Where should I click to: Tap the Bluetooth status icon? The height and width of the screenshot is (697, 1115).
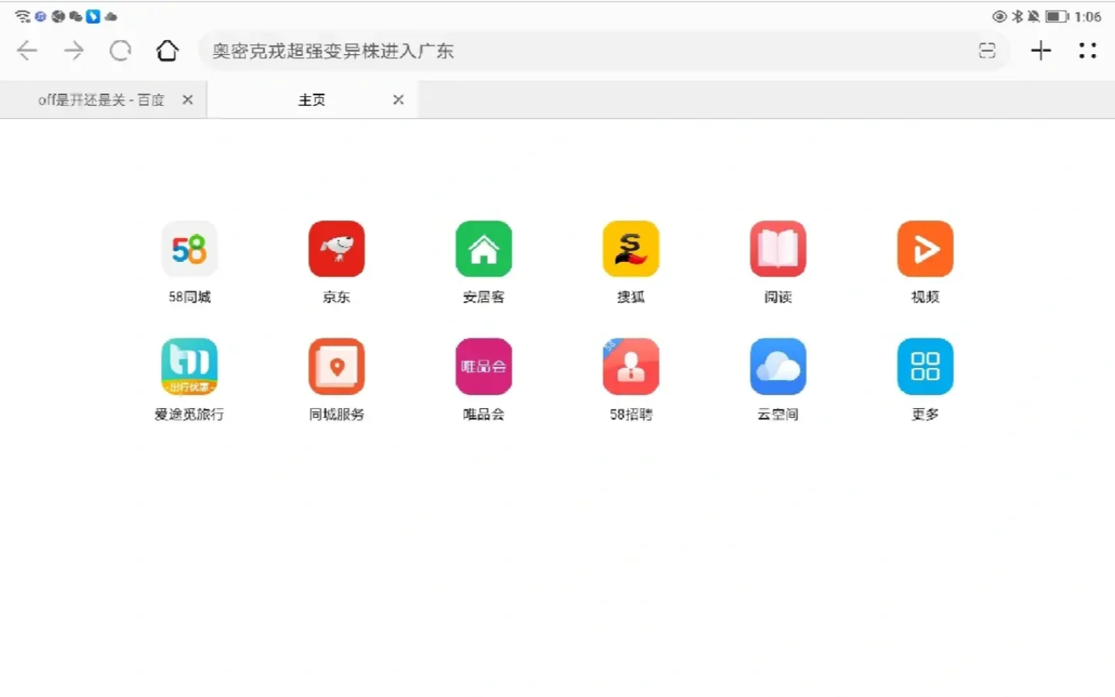click(1017, 16)
